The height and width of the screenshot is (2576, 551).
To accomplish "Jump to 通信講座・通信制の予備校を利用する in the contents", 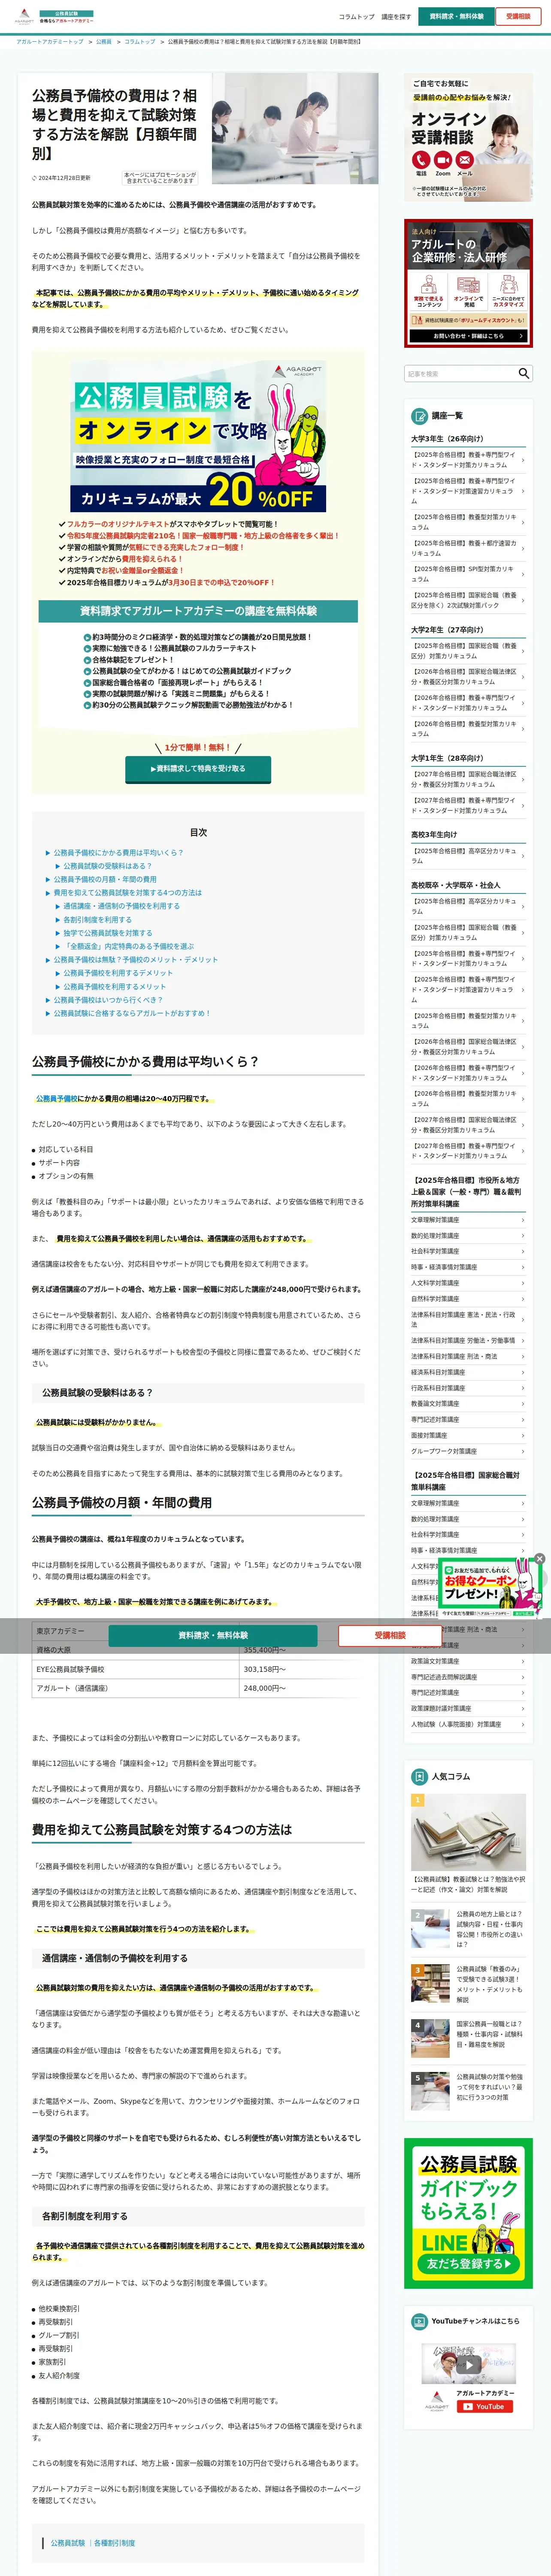I will [122, 906].
